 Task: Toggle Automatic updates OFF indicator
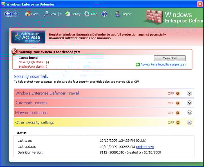coord(178,103)
